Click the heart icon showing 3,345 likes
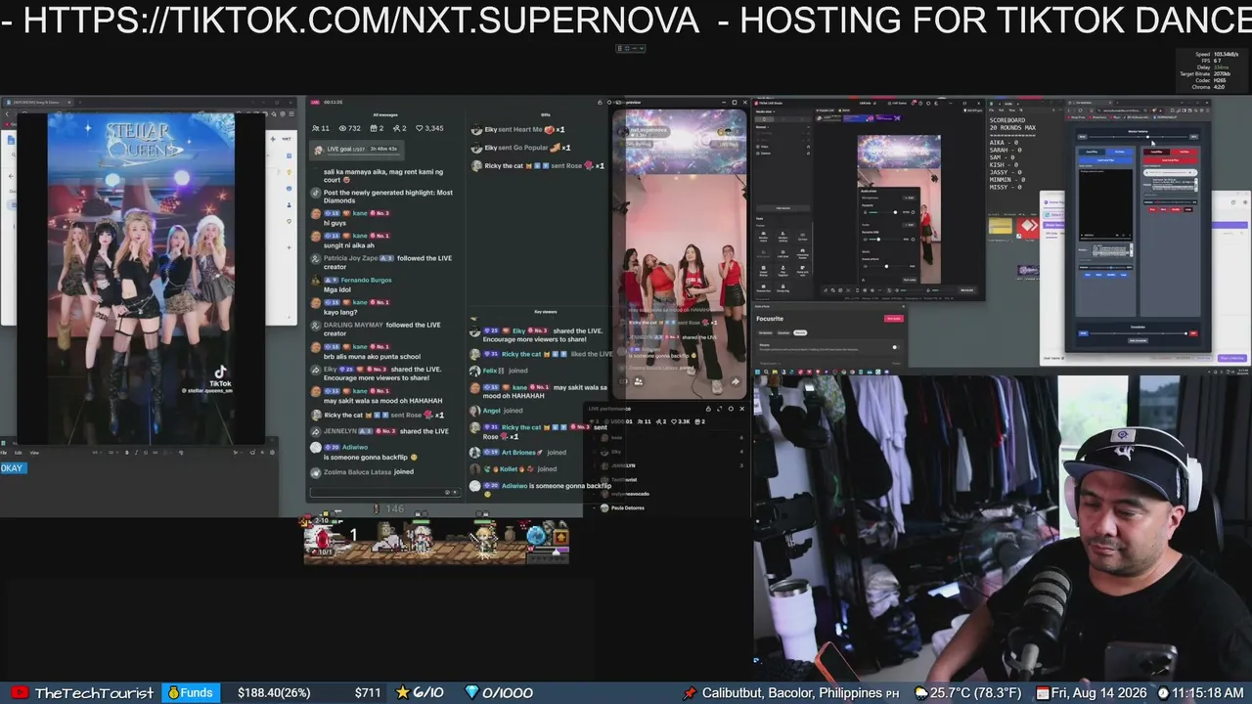Viewport: 1252px width, 704px height. coord(420,128)
